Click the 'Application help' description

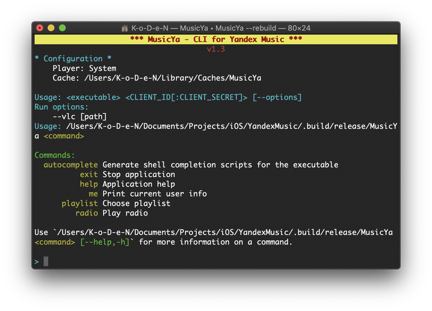(x=139, y=184)
